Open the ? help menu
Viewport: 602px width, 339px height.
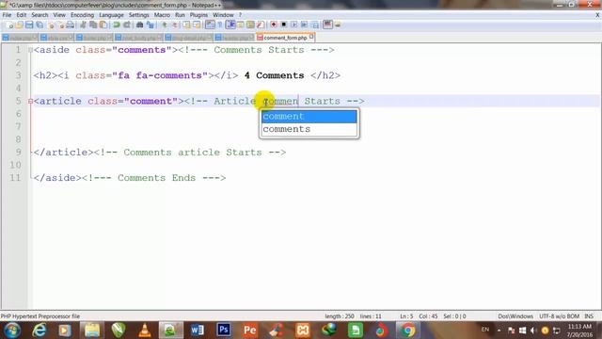[x=241, y=15]
